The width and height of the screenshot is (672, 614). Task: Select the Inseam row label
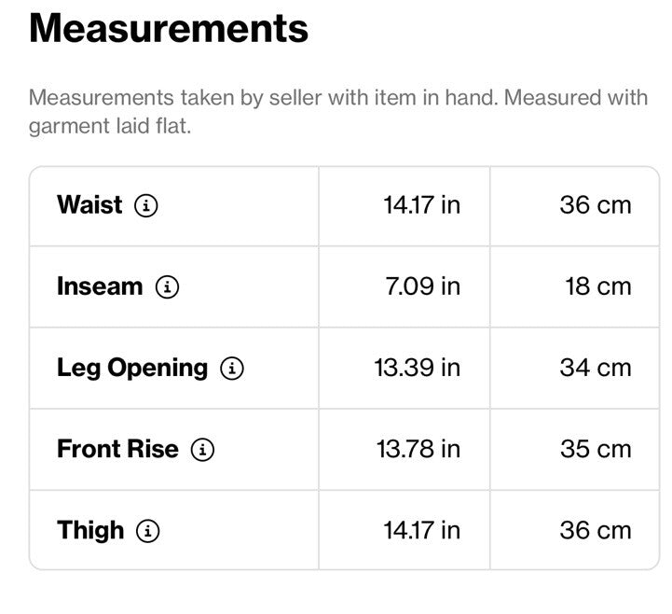point(100,286)
